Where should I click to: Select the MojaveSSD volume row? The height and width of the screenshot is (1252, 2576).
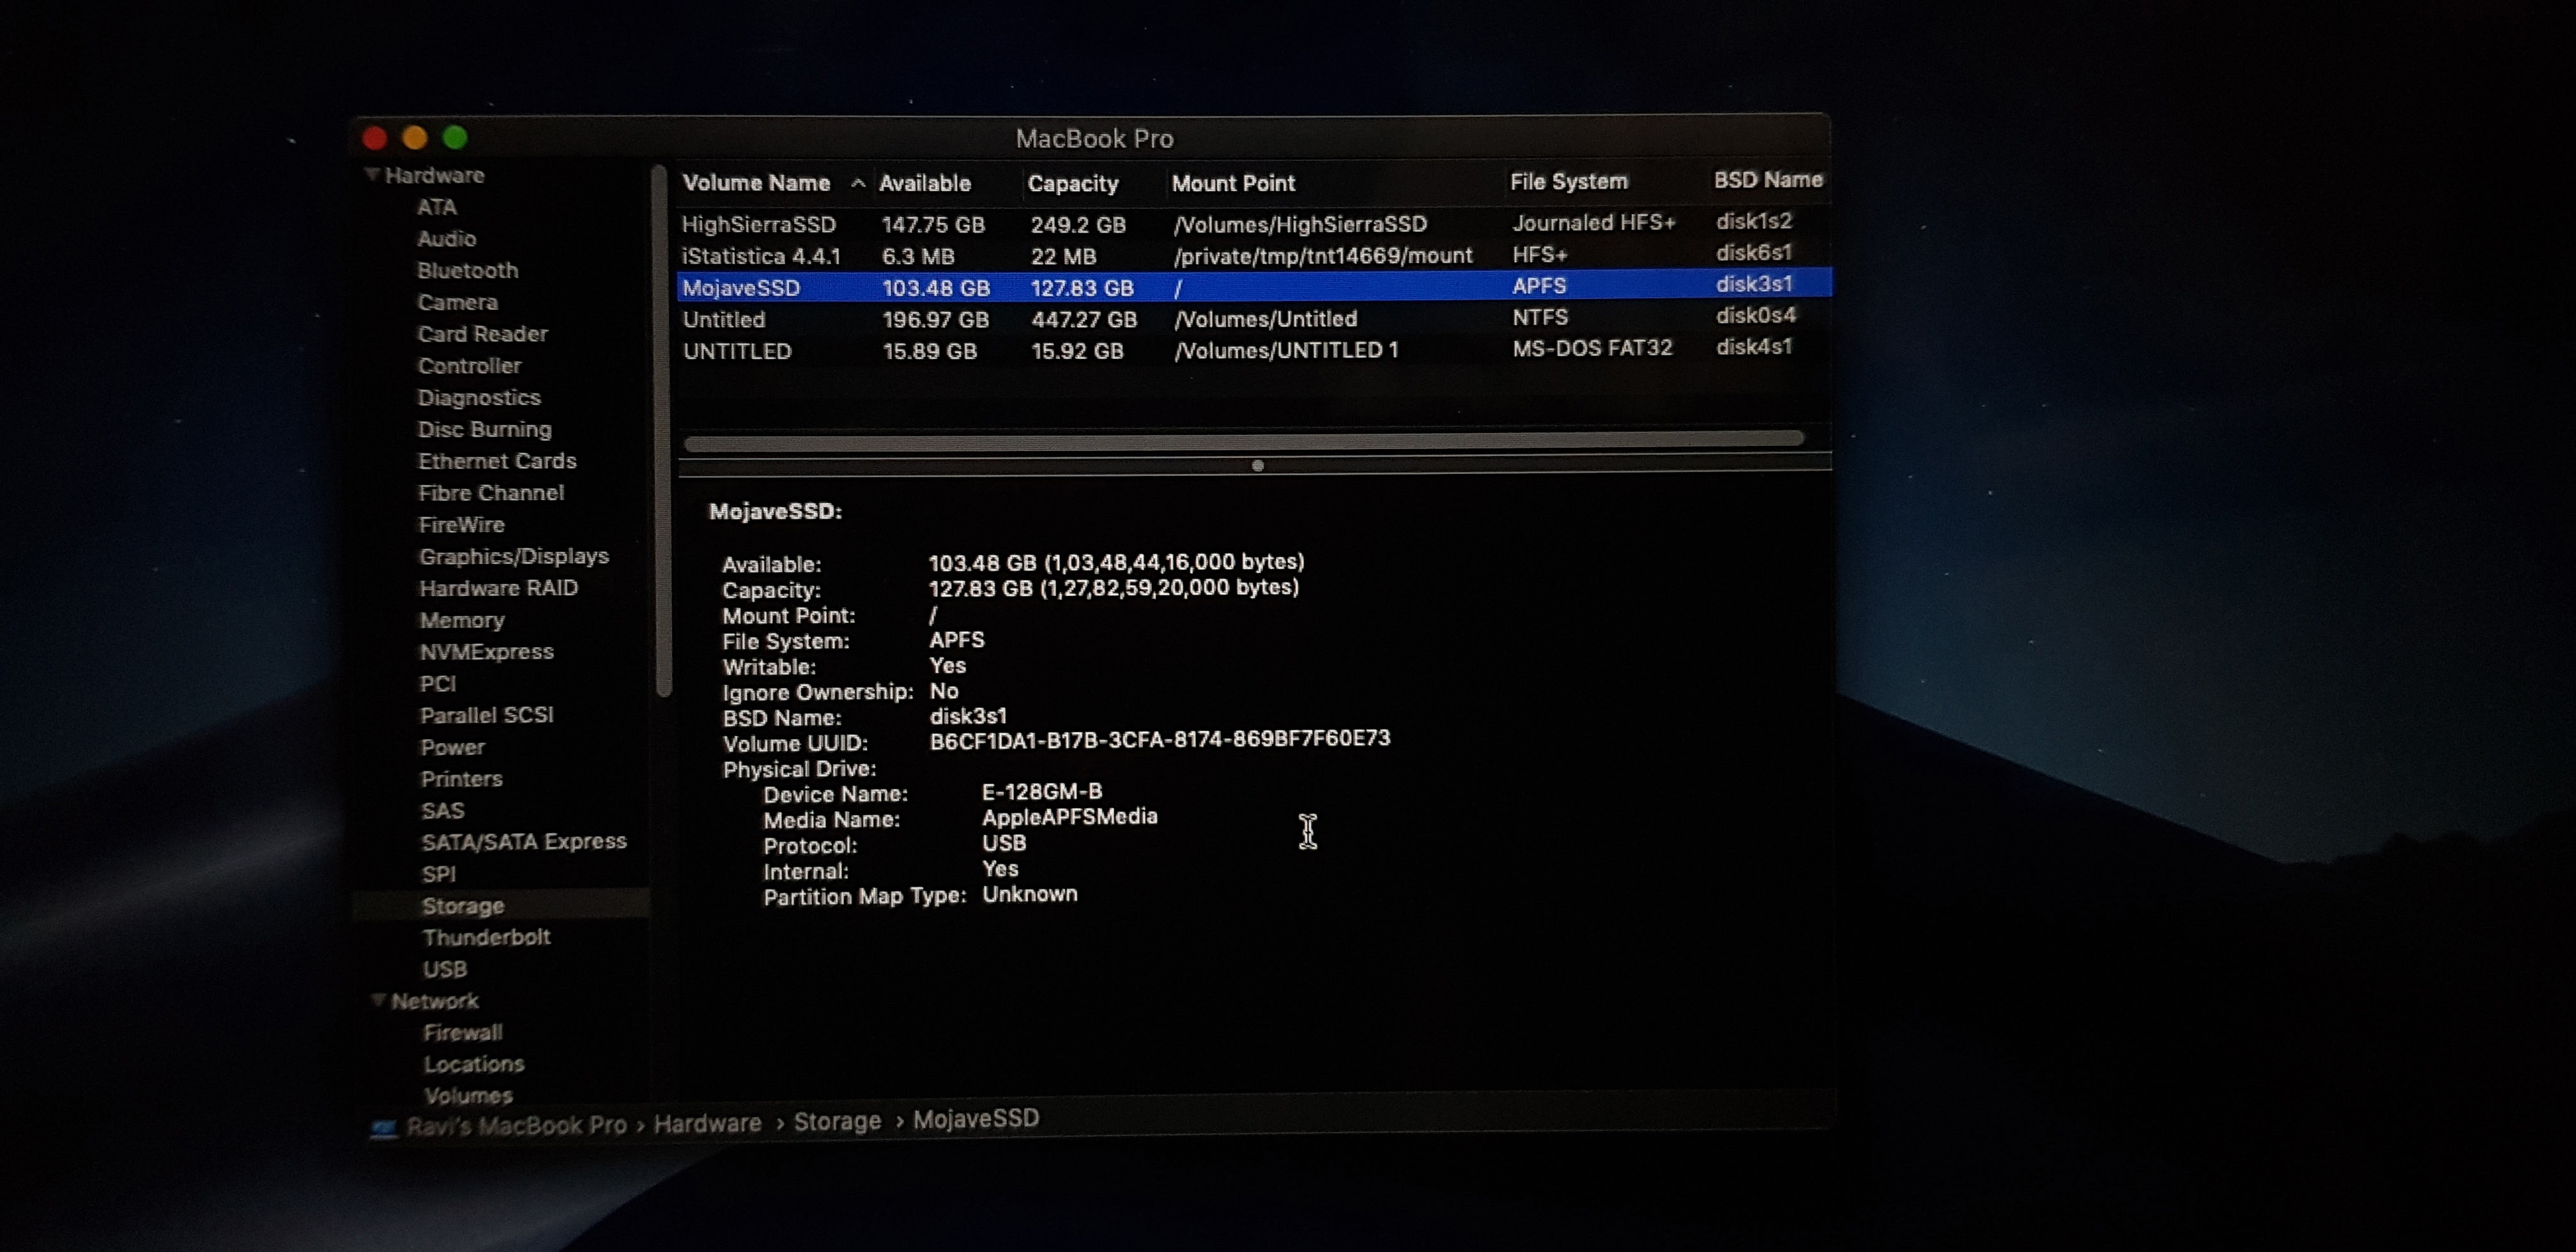(1254, 287)
